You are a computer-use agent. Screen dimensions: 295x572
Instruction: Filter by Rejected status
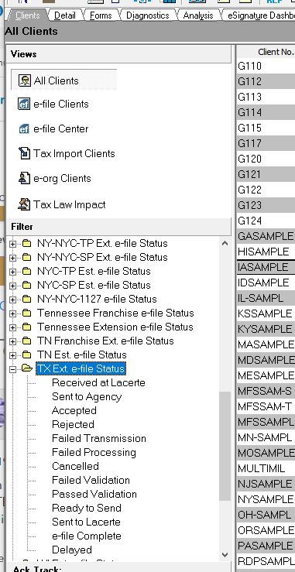(73, 424)
